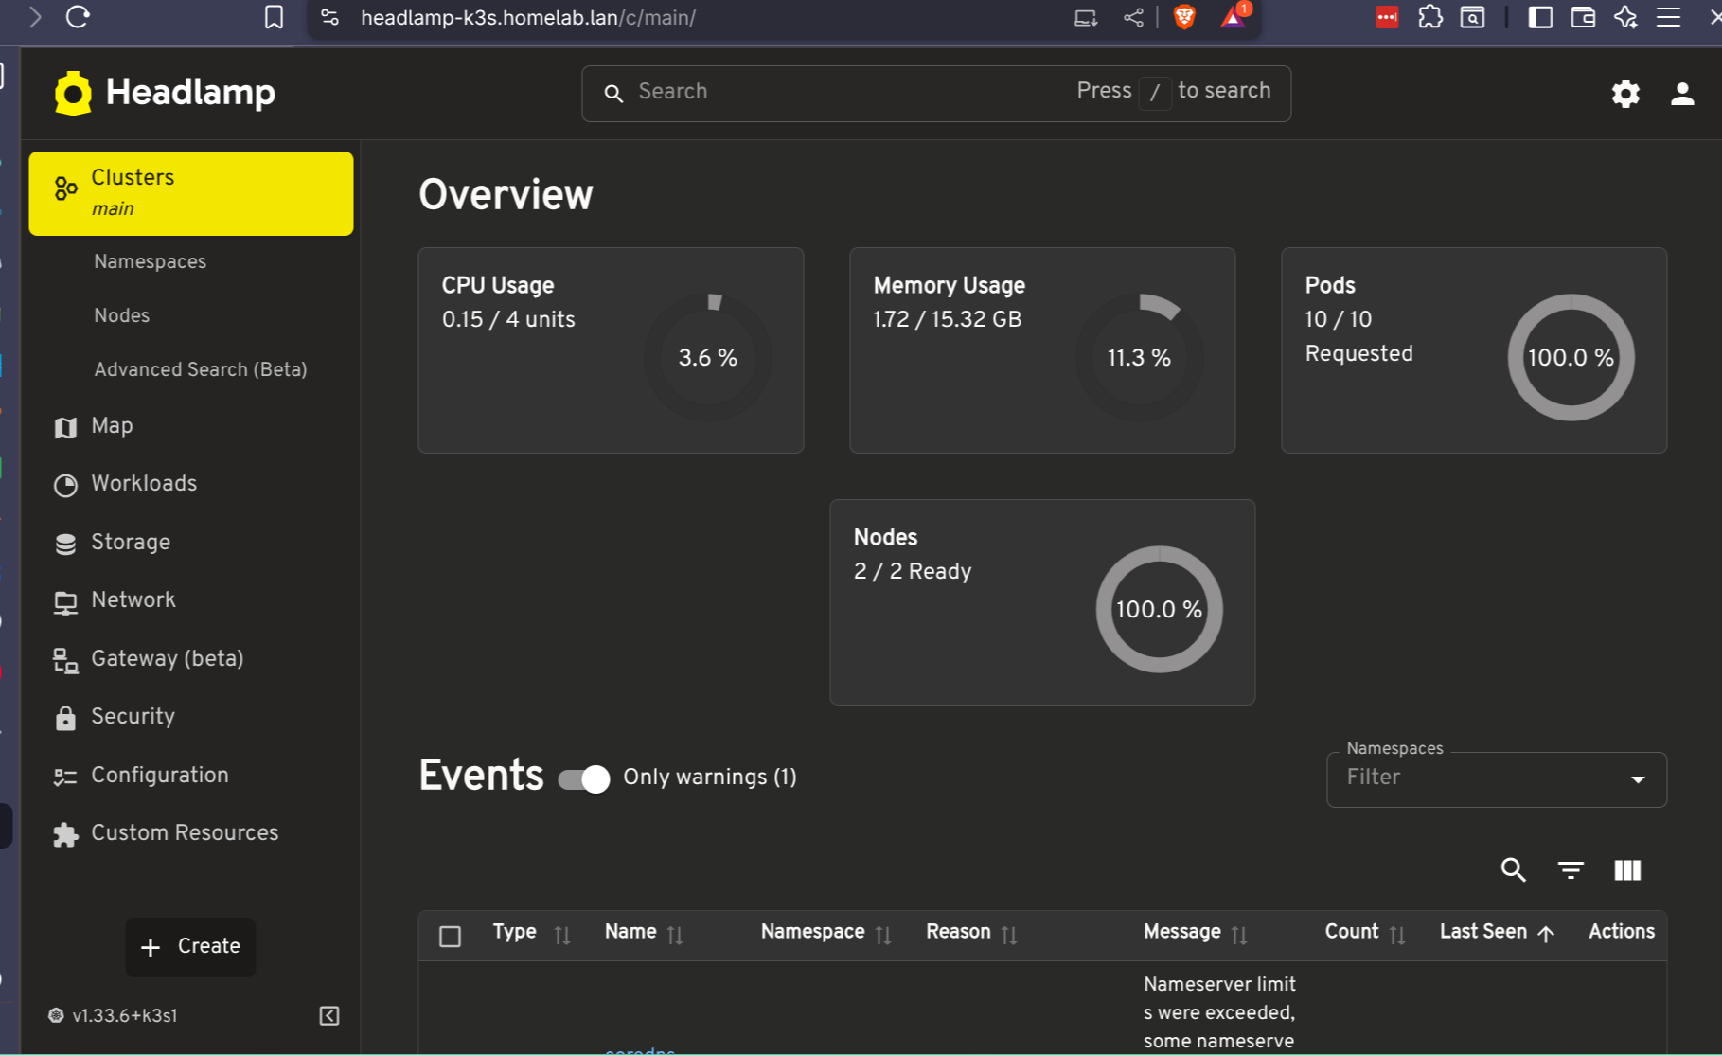1722x1055 pixels.
Task: Focus the Search input field
Action: (x=852, y=92)
